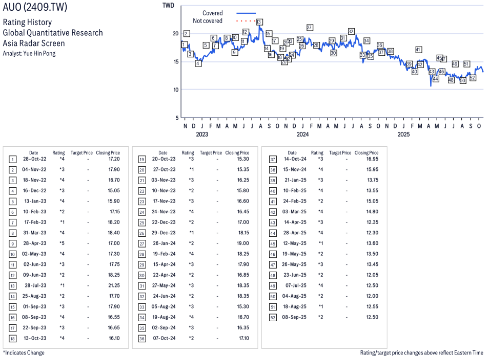
Task: Click chart marker 32 in mid 2024
Action: pos(351,32)
